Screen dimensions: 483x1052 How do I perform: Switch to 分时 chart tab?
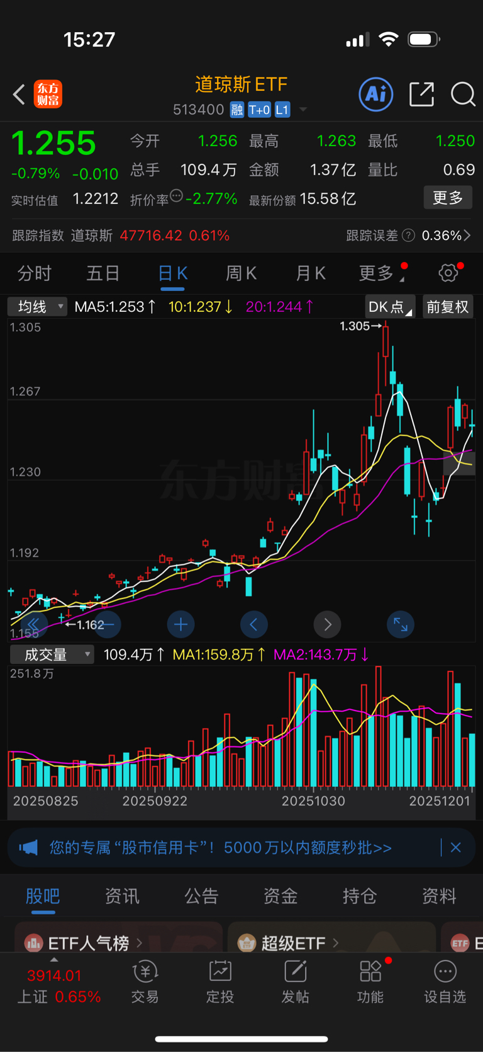(x=35, y=273)
